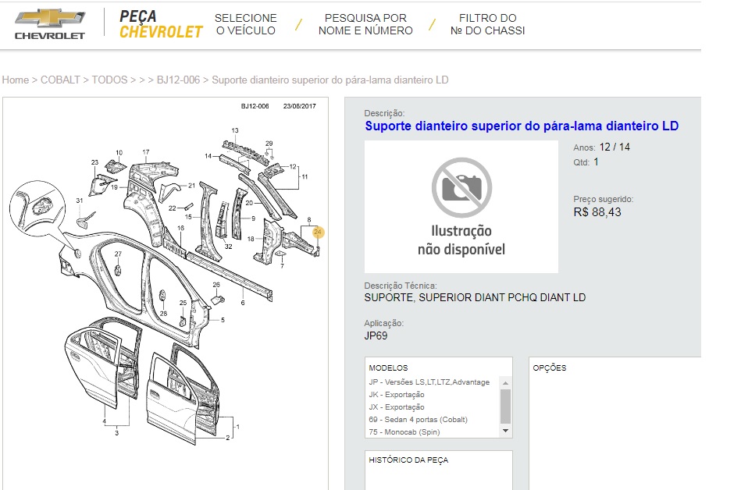Click the Modelos list scrollbar thumb

(x=505, y=406)
